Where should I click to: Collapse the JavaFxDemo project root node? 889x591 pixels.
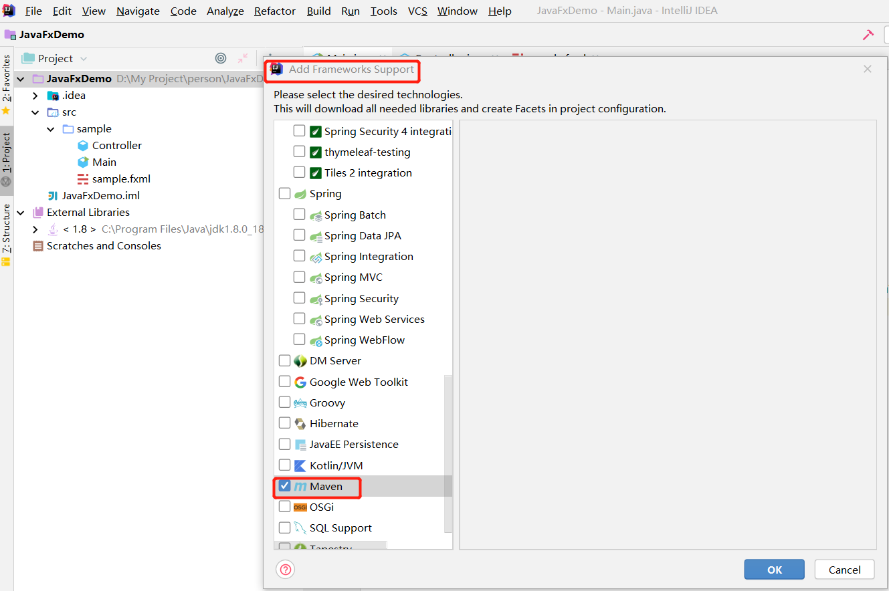[x=21, y=79]
